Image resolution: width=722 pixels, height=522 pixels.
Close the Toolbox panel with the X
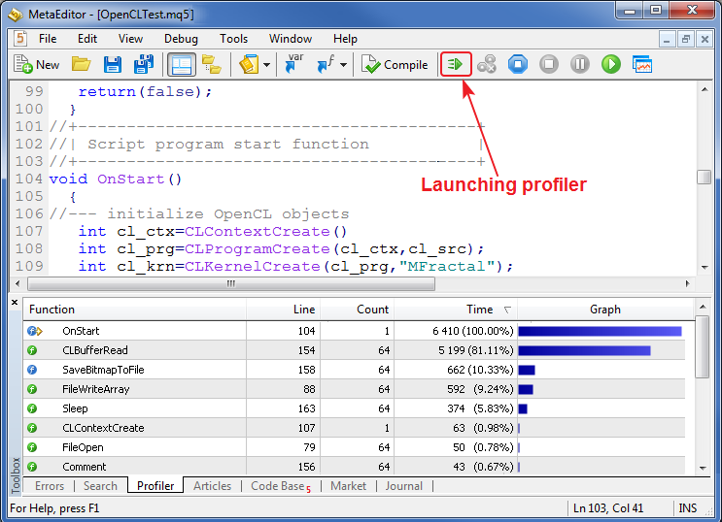[15, 302]
